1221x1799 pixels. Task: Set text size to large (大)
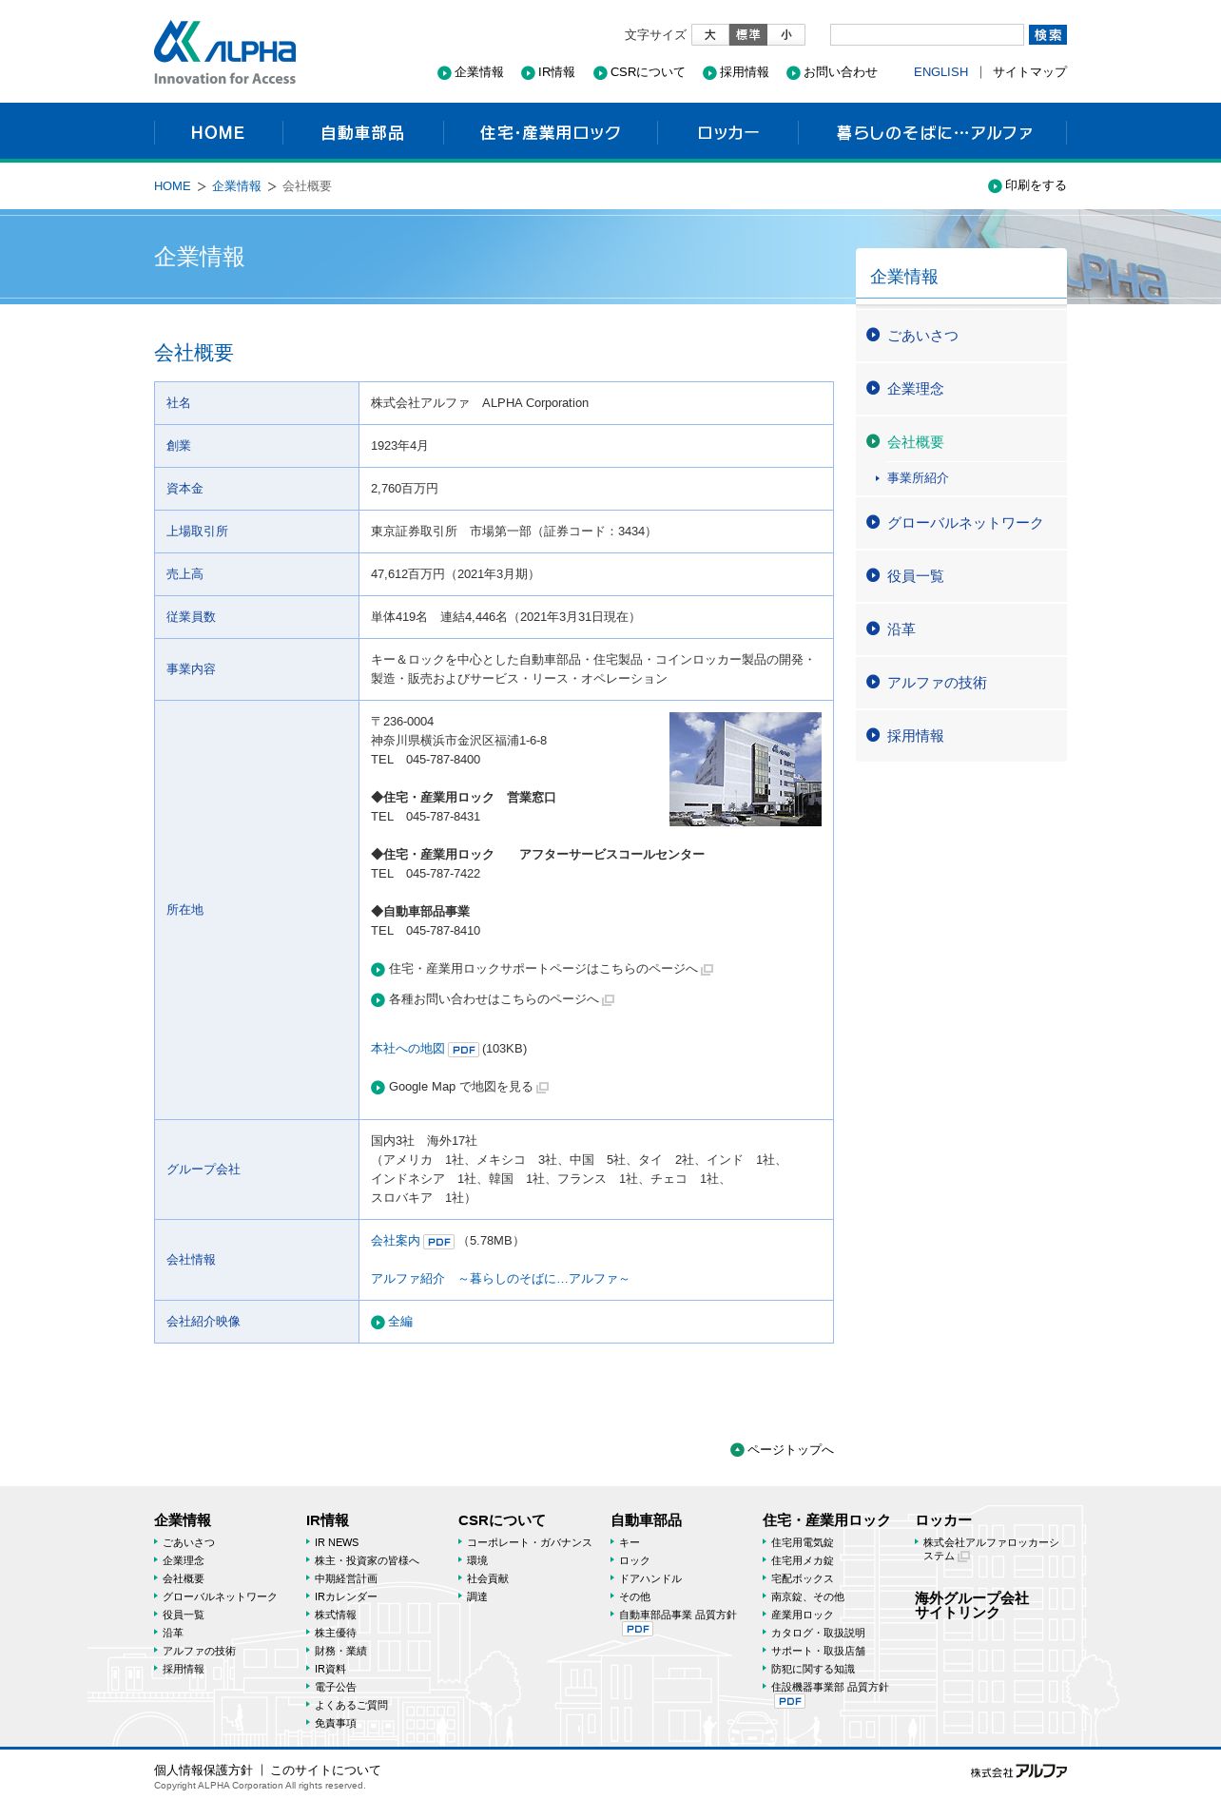[710, 35]
